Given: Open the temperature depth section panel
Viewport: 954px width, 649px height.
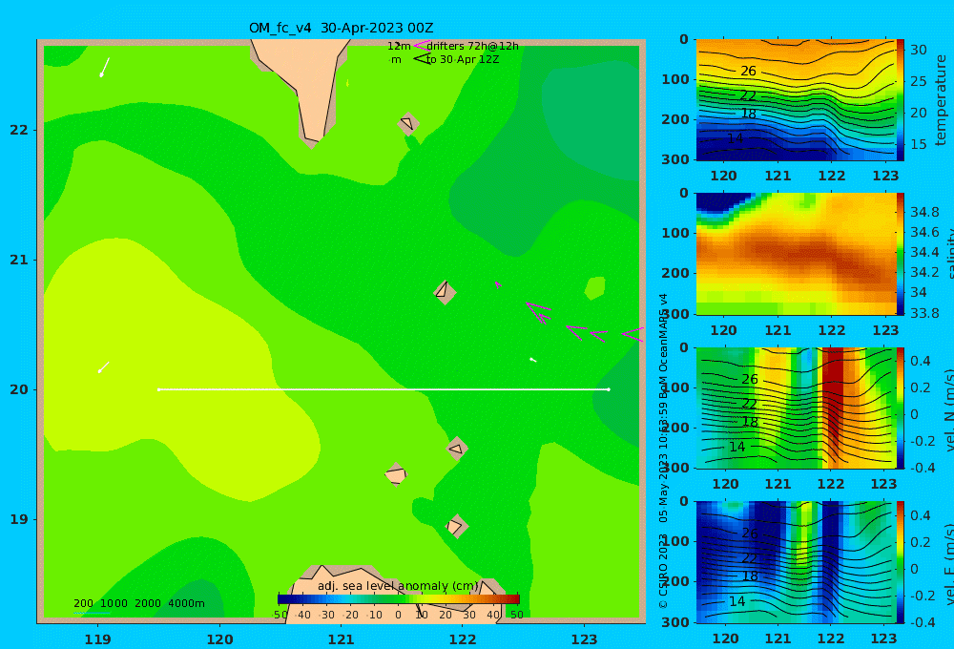Looking at the screenshot, I should (796, 100).
